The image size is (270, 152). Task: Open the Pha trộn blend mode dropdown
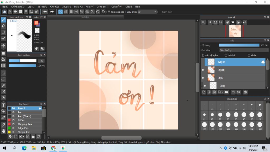coord(244,50)
